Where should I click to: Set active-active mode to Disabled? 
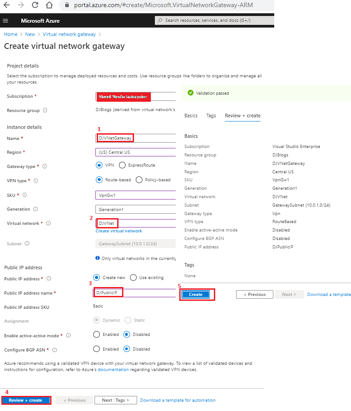click(126, 335)
